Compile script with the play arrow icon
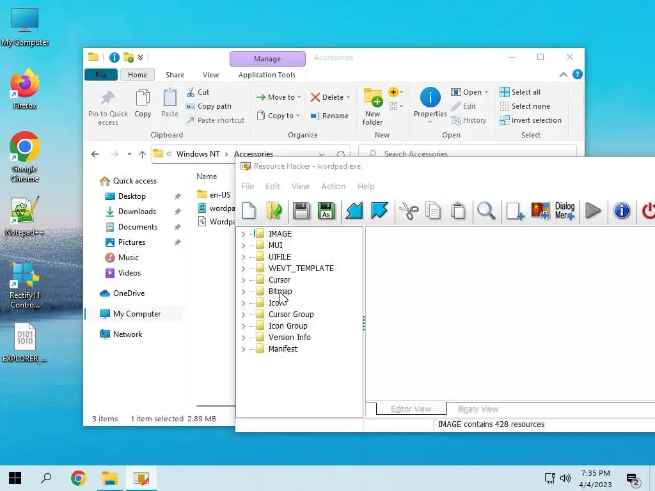Viewport: 655px width, 491px height. [x=593, y=211]
